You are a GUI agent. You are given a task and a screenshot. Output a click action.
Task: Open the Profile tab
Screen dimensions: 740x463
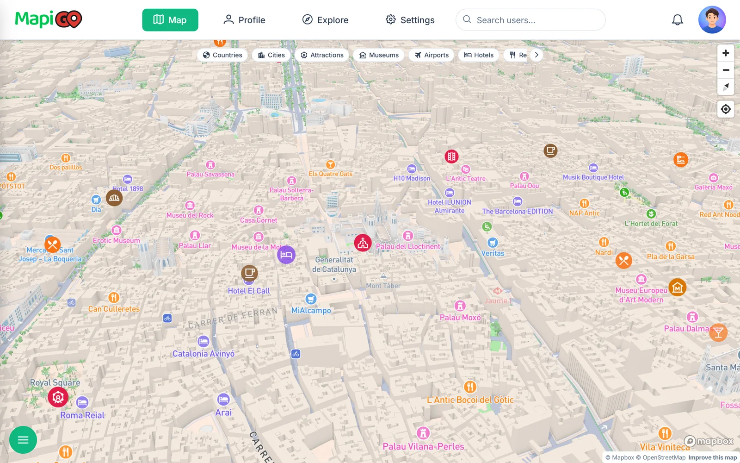pos(244,20)
